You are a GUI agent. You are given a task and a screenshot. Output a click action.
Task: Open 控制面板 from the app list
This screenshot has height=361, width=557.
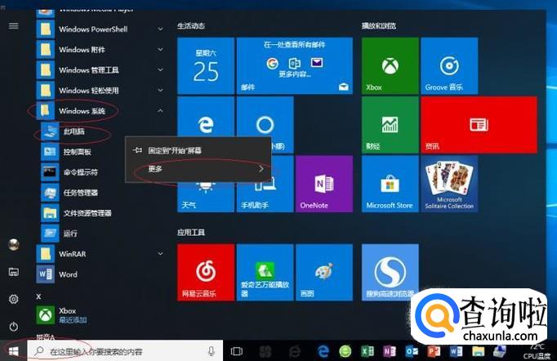pyautogui.click(x=77, y=152)
